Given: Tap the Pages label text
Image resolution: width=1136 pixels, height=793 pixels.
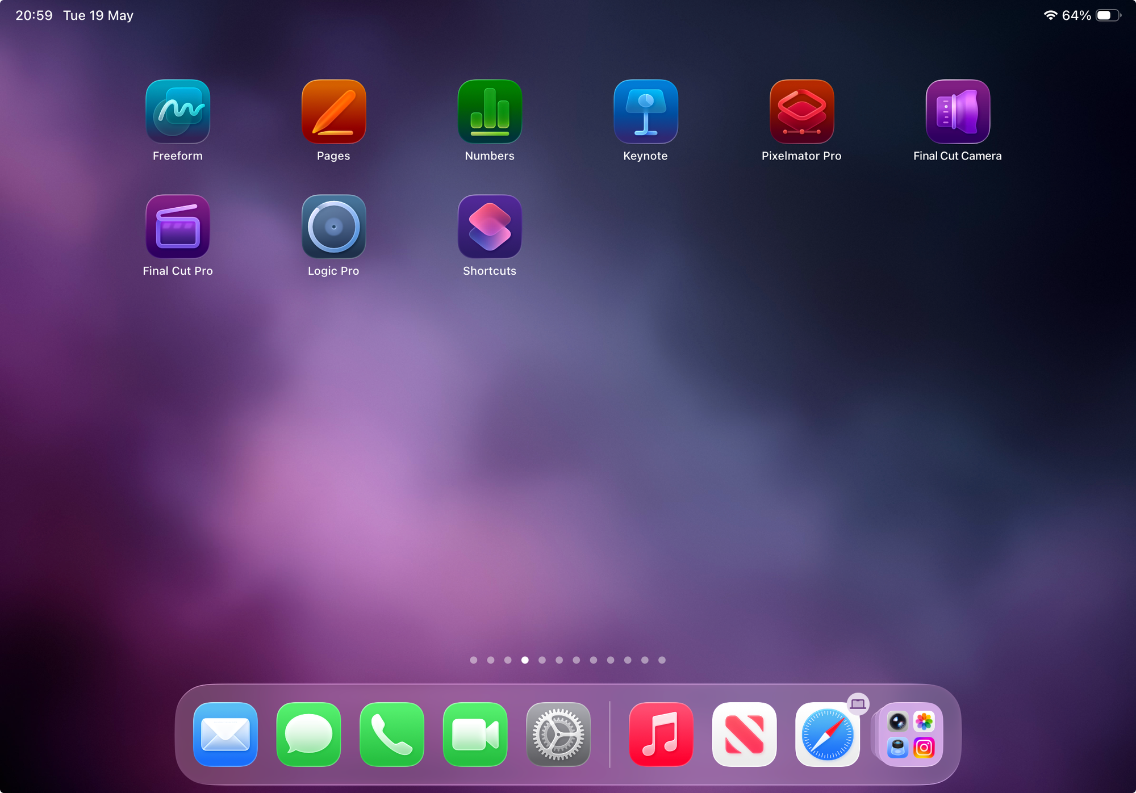Looking at the screenshot, I should [x=333, y=156].
